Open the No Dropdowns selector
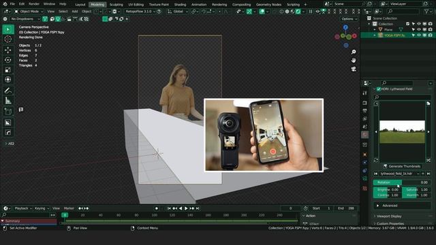The height and width of the screenshot is (245, 436). 25,19
